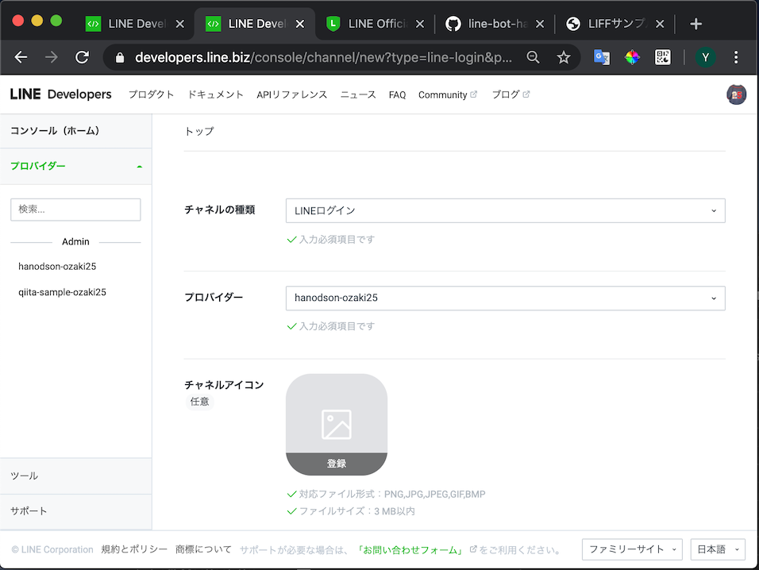
Task: Open the 日本語 language dropdown
Action: (718, 549)
